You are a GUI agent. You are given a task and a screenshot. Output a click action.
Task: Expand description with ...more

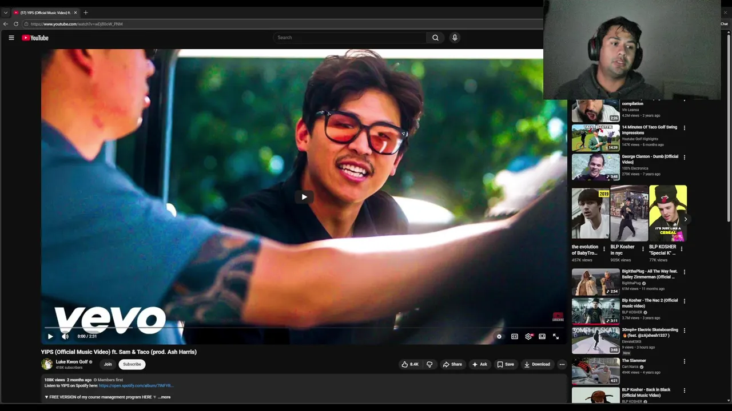coord(164,397)
